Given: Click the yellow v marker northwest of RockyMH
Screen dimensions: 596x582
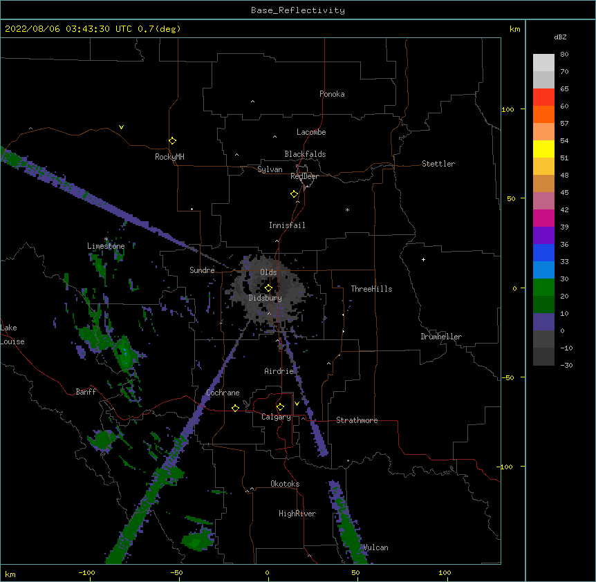Looking at the screenshot, I should (121, 127).
